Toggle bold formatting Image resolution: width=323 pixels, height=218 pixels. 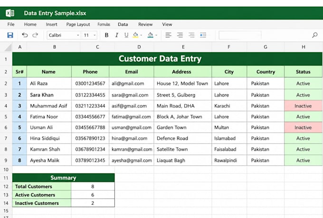click(x=106, y=35)
